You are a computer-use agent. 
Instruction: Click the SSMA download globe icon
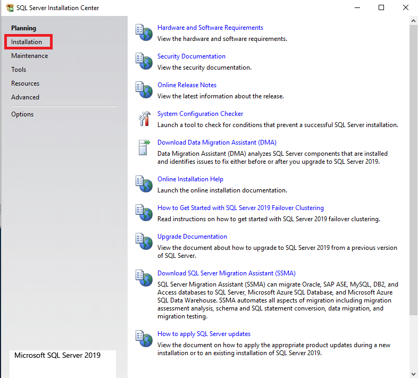pos(144,278)
